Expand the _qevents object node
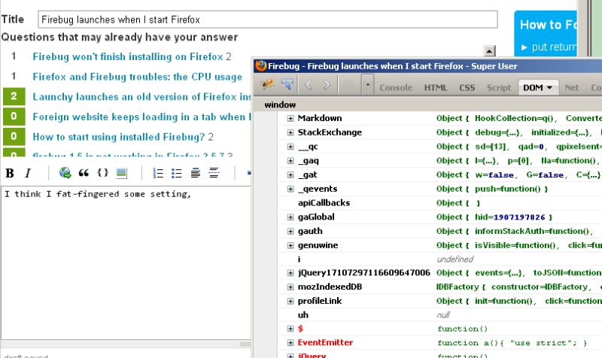The image size is (602, 358). coord(290,190)
